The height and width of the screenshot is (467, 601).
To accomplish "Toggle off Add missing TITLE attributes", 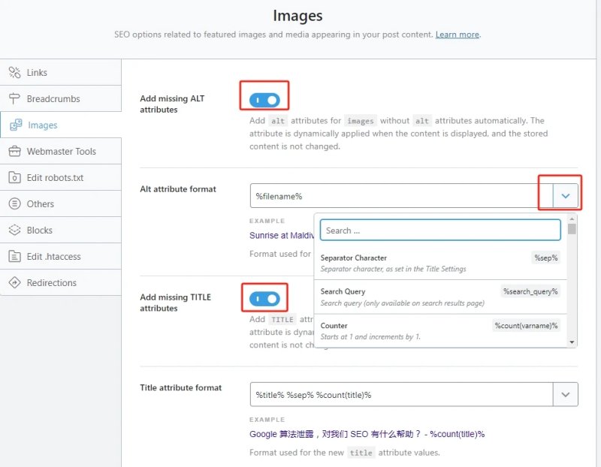I will pos(264,299).
